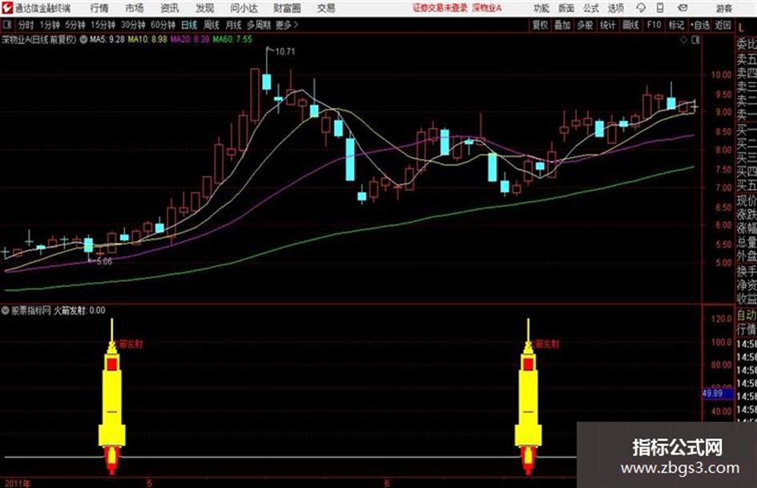Click the MA5: 9.28 value label
The width and height of the screenshot is (757, 488).
tap(107, 39)
